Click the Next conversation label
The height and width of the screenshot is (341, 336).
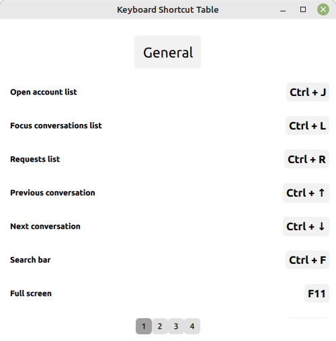[x=45, y=226]
